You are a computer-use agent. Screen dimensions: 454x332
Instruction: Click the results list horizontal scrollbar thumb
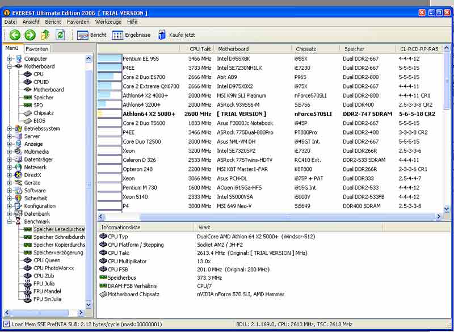tap(288, 216)
